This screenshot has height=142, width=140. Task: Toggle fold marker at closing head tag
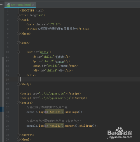click(18, 34)
